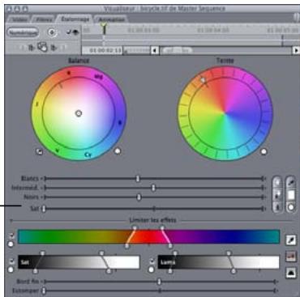Viewport: 300px width, 297px height.
Task: Click the white match color swatch
Action: point(291,195)
